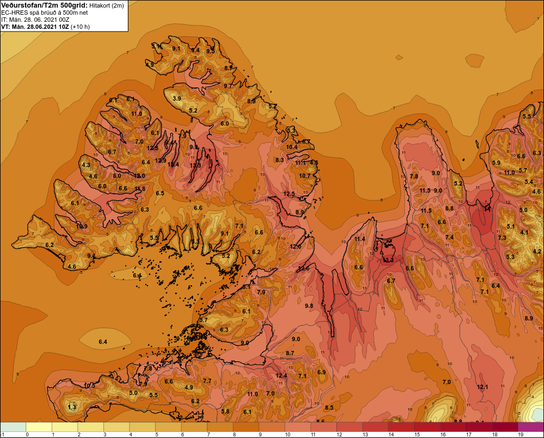Click the legend swatch between 15 and 16
Viewport: 544px width, 438px height.
(x=427, y=427)
